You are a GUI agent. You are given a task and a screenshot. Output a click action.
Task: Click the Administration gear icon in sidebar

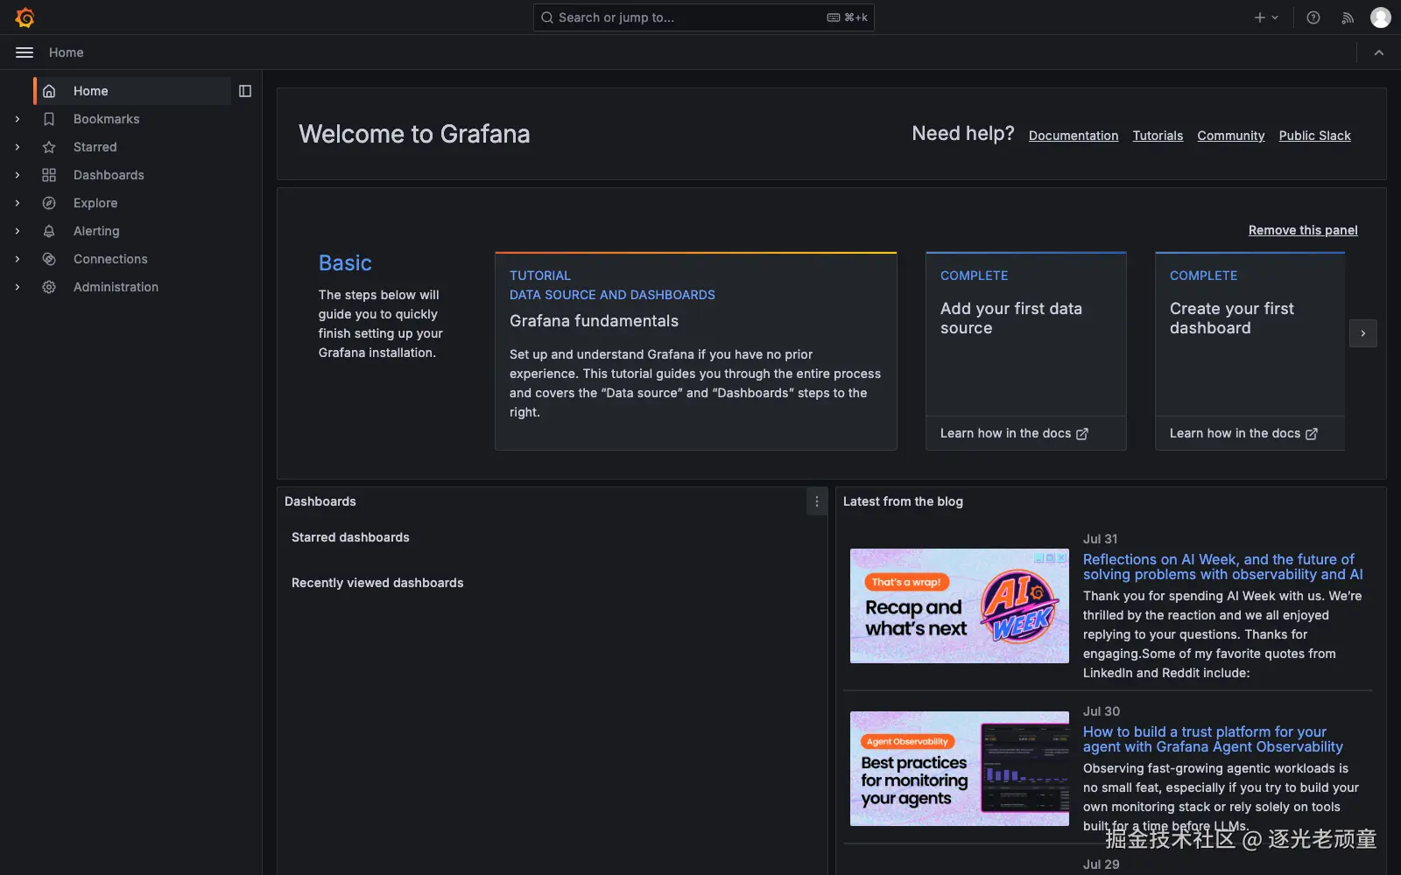(x=49, y=287)
